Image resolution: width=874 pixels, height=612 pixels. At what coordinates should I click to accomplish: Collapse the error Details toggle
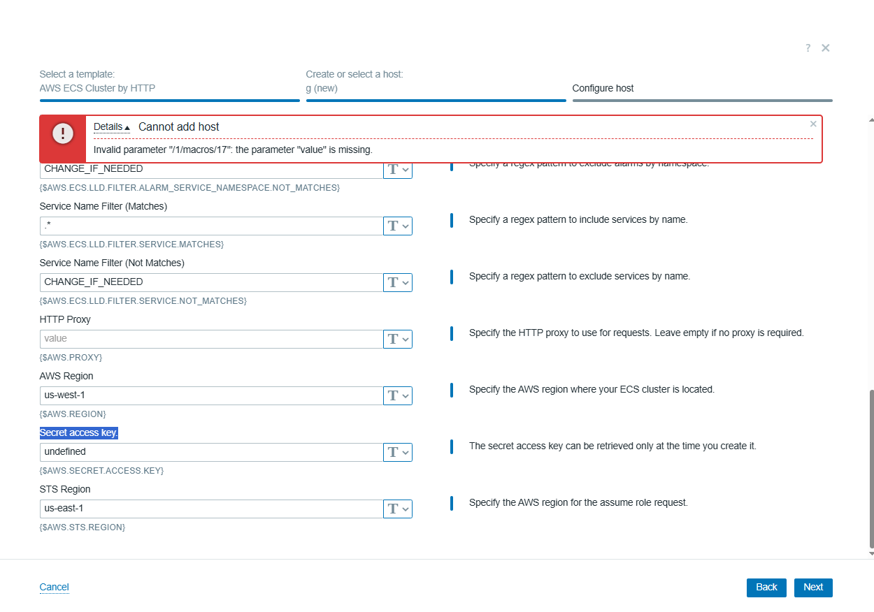click(112, 127)
